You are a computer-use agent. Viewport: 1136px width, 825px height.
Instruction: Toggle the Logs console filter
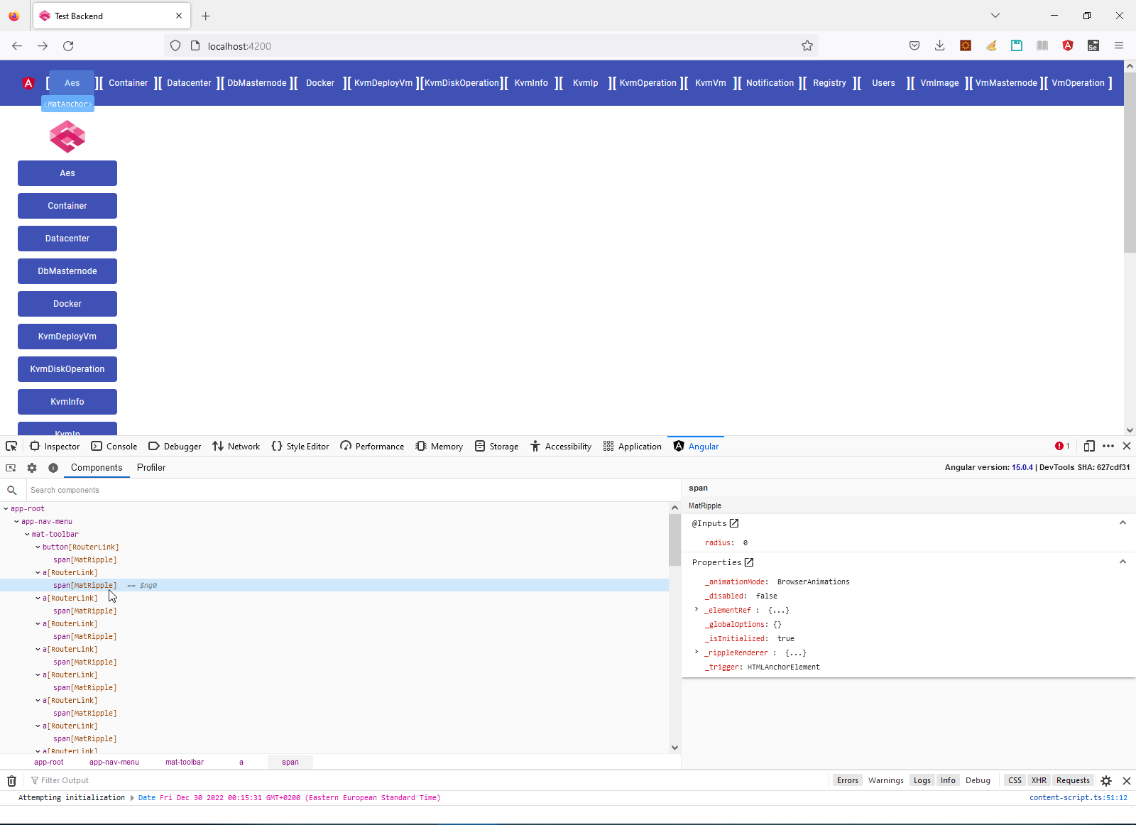(922, 780)
